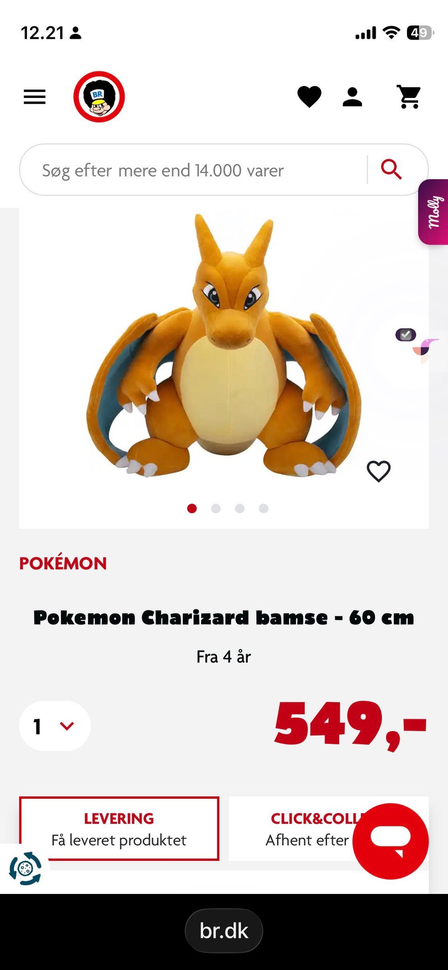Open the hamburger navigation menu
Viewport: 448px width, 970px height.
tap(35, 97)
